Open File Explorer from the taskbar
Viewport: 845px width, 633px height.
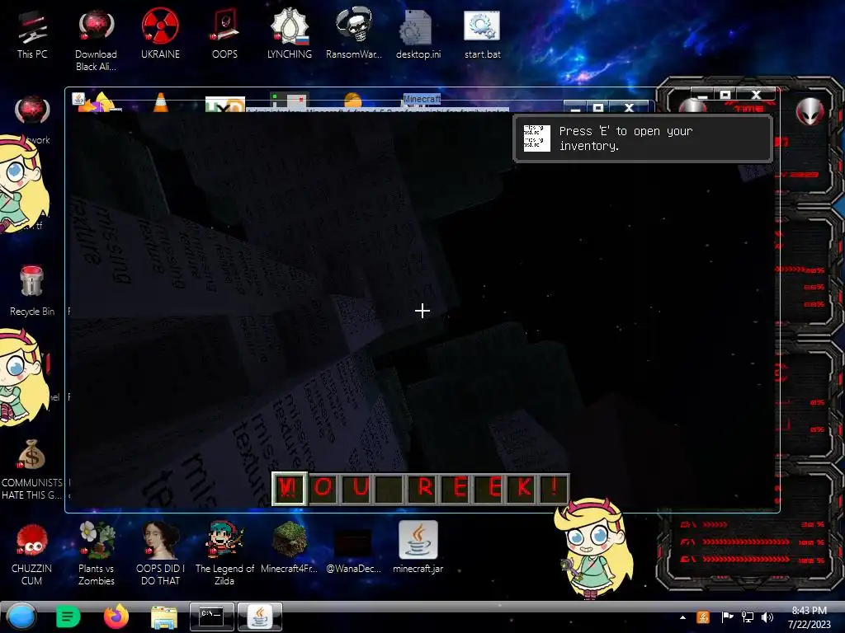point(164,617)
